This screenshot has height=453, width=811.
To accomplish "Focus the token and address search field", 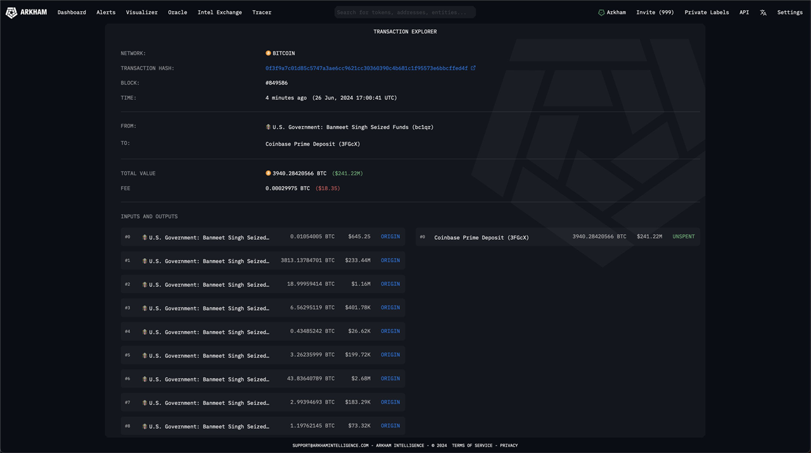I will (x=405, y=12).
